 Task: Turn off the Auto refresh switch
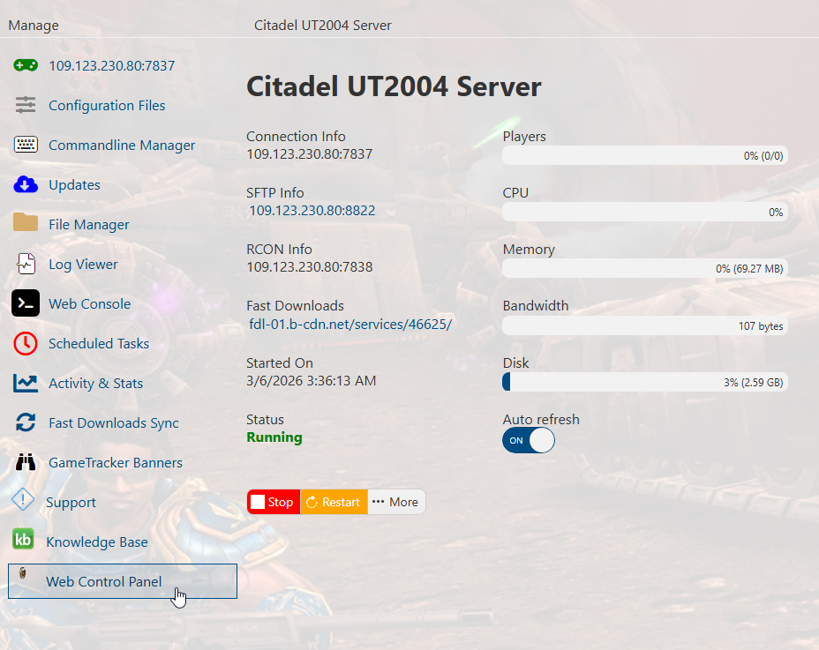529,440
